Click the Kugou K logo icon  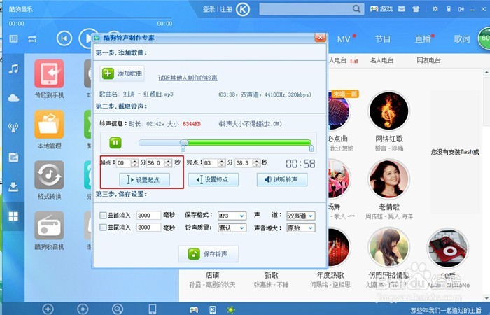[243, 9]
